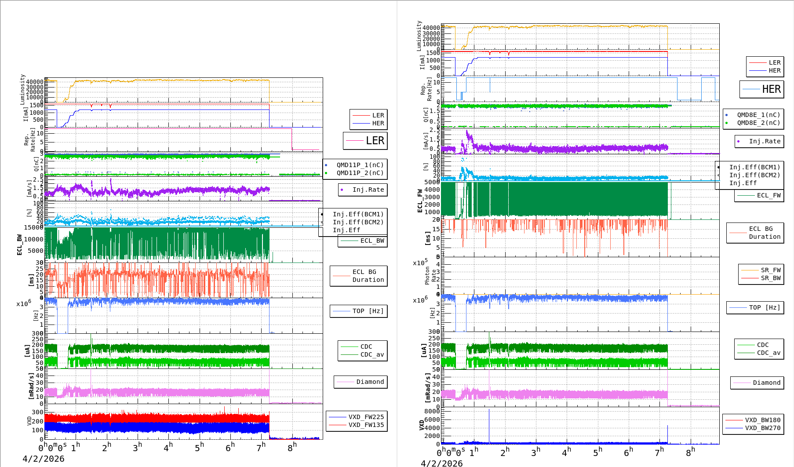Click the TOP [Hz] legend in right plot

click(x=765, y=307)
